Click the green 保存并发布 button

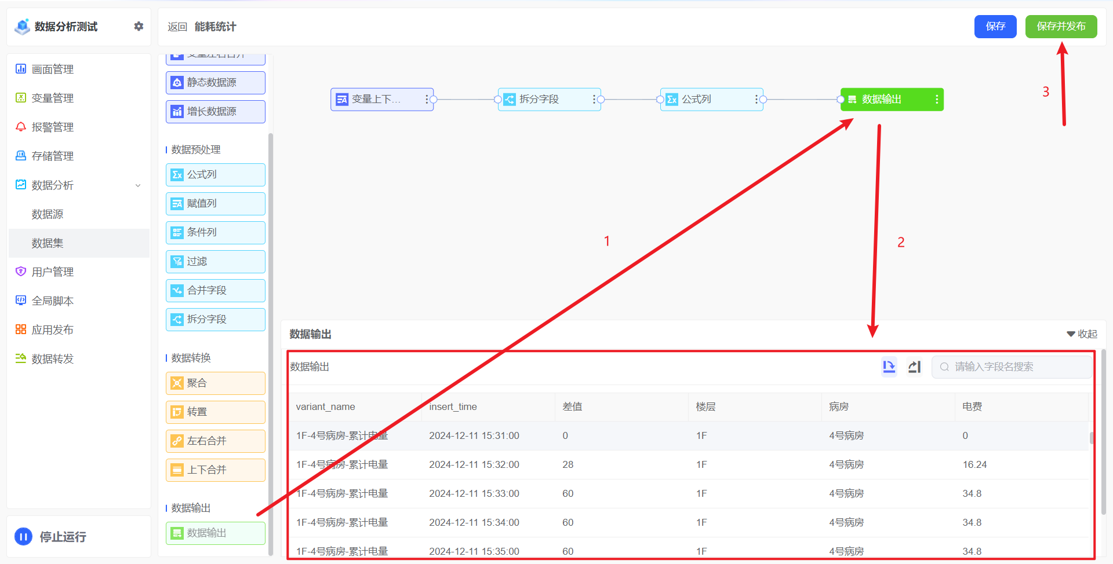coord(1060,27)
